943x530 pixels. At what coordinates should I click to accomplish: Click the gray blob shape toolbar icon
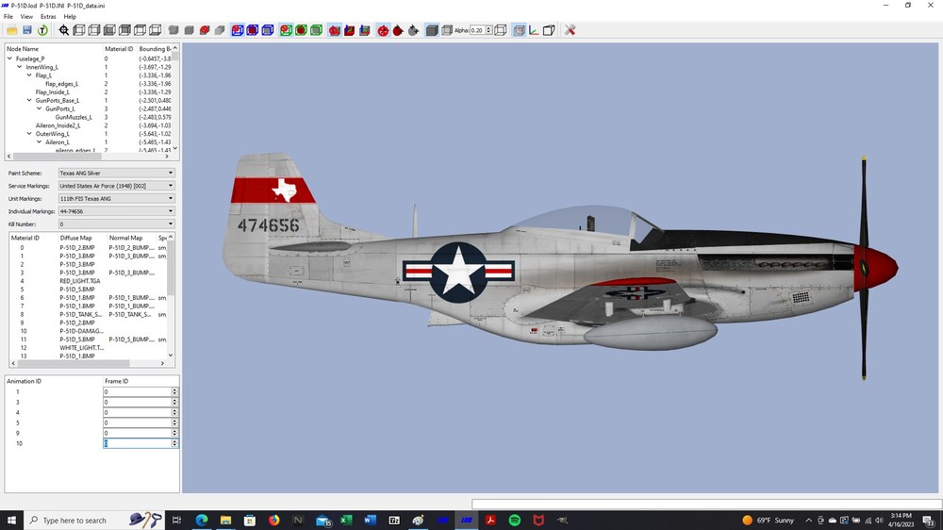click(174, 30)
